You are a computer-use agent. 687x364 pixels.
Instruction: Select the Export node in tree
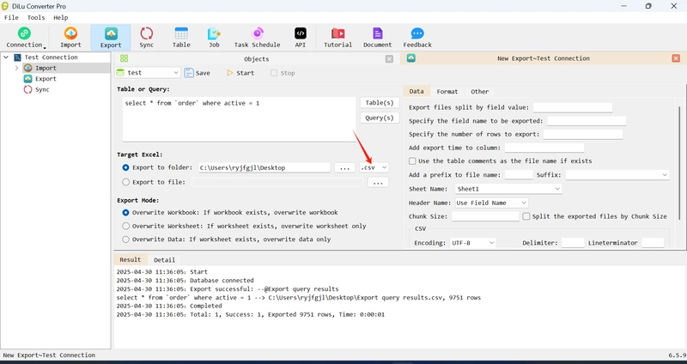coord(46,79)
